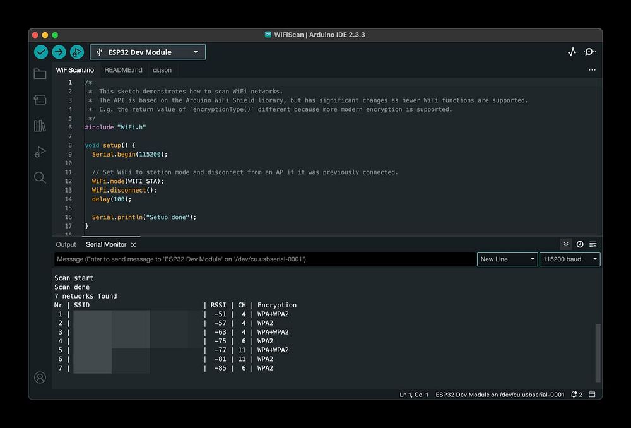631x428 pixels.
Task: Open the Library Manager books icon
Action: pos(40,126)
